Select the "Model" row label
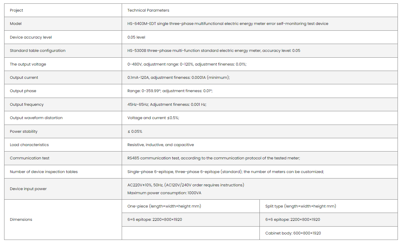Image resolution: width=402 pixels, height=243 pixels. (16, 24)
